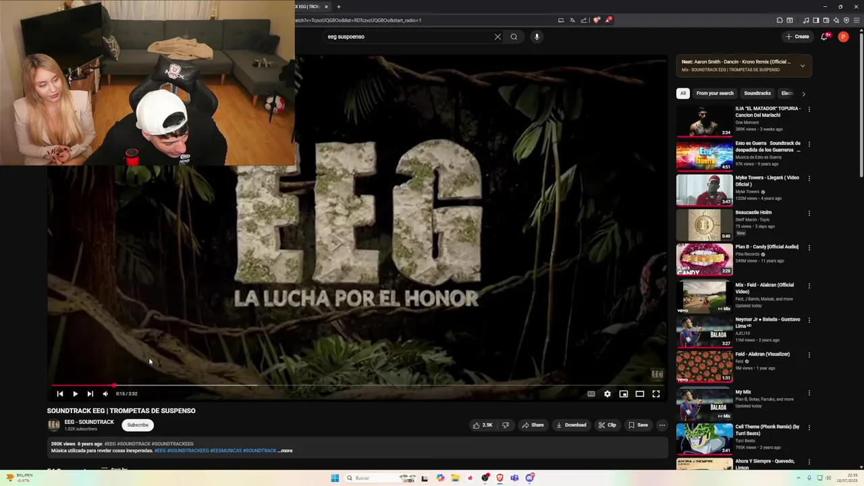Open options for Plan B - Candy video
The image size is (864, 486).
tap(809, 247)
